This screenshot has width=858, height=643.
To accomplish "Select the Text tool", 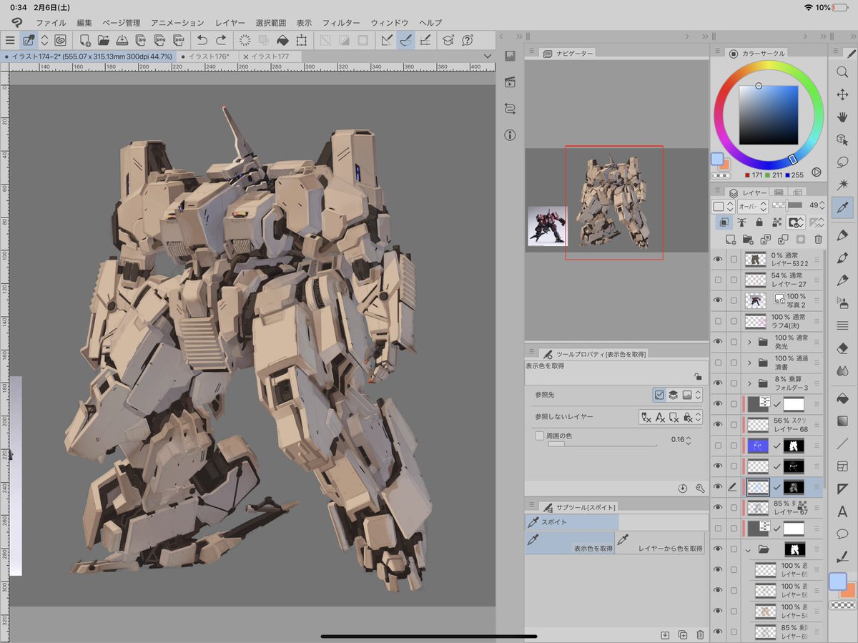I will (x=842, y=511).
